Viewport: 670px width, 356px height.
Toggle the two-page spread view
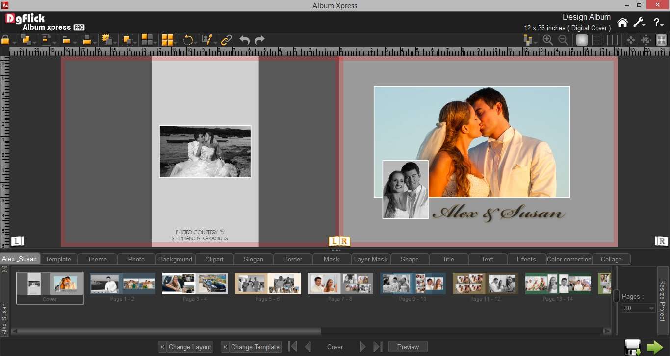613,40
